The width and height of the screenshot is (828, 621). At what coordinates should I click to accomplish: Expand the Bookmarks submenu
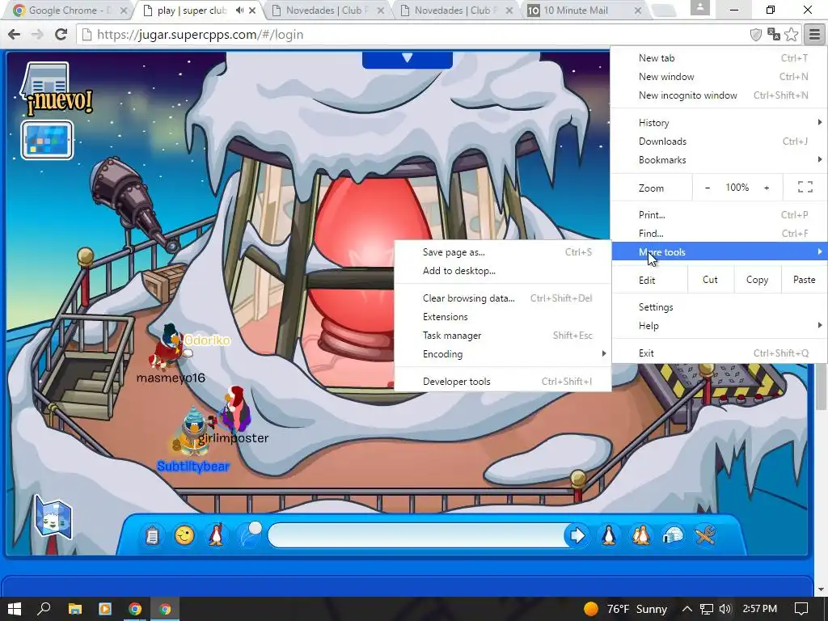coord(719,160)
